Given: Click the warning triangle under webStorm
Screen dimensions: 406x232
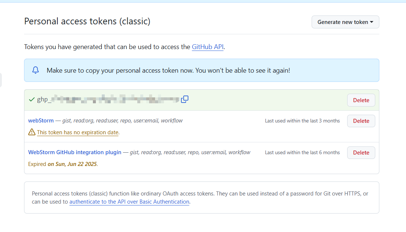Looking at the screenshot, I should (x=32, y=132).
